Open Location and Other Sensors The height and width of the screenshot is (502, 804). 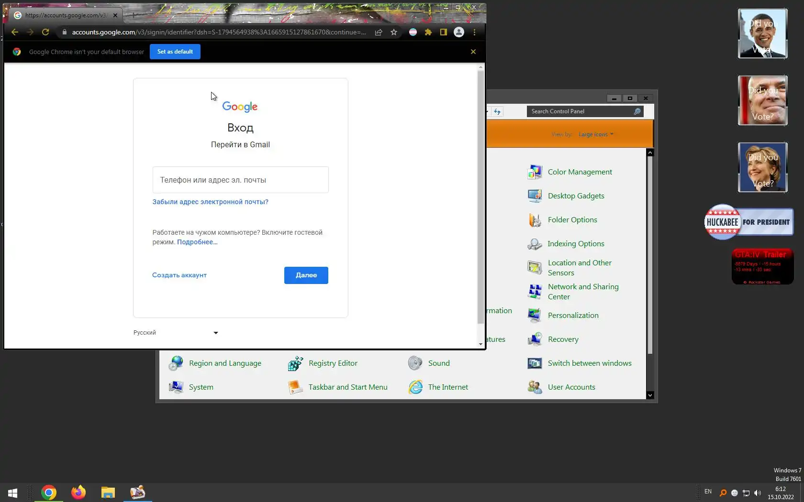click(x=569, y=268)
